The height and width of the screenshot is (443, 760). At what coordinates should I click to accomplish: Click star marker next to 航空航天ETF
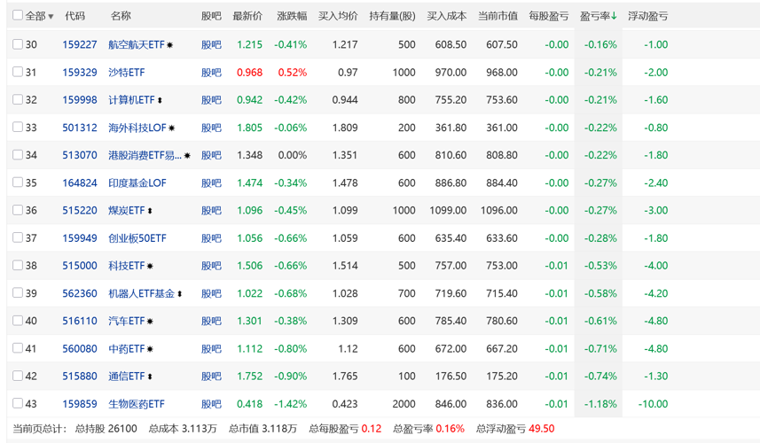169,45
